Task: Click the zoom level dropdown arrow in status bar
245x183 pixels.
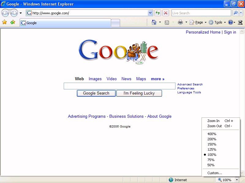Action: pos(237,180)
